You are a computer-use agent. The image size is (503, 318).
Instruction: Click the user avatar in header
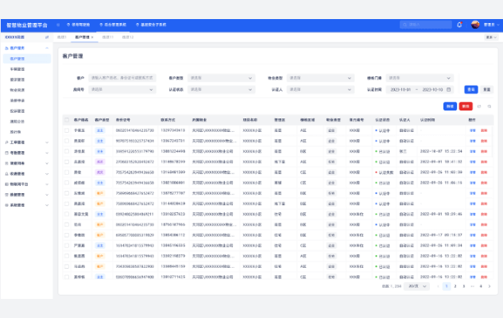point(476,25)
